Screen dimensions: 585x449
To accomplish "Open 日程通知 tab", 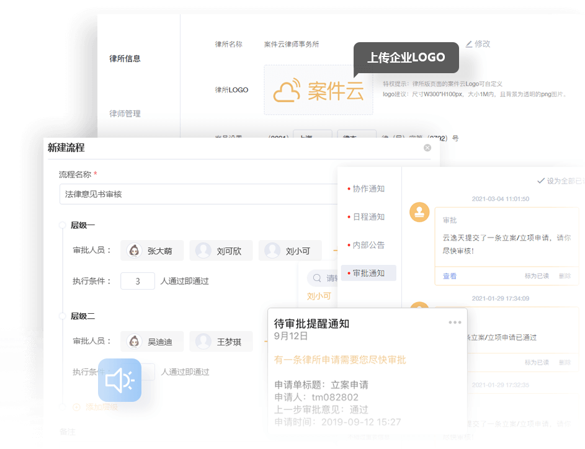I will 368,216.
